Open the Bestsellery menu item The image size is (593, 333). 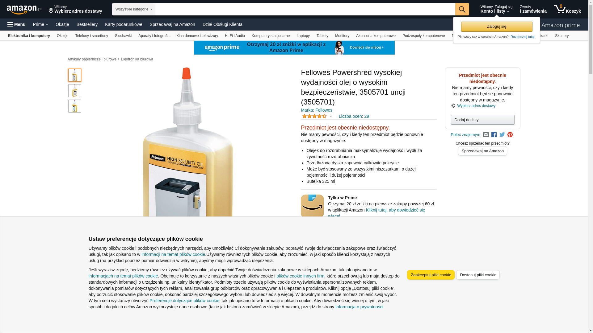[87, 24]
